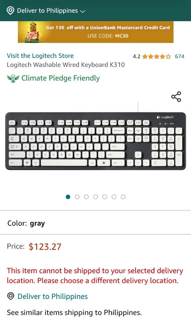Visit the Logitech Store link
The width and height of the screenshot is (191, 319).
40,56
